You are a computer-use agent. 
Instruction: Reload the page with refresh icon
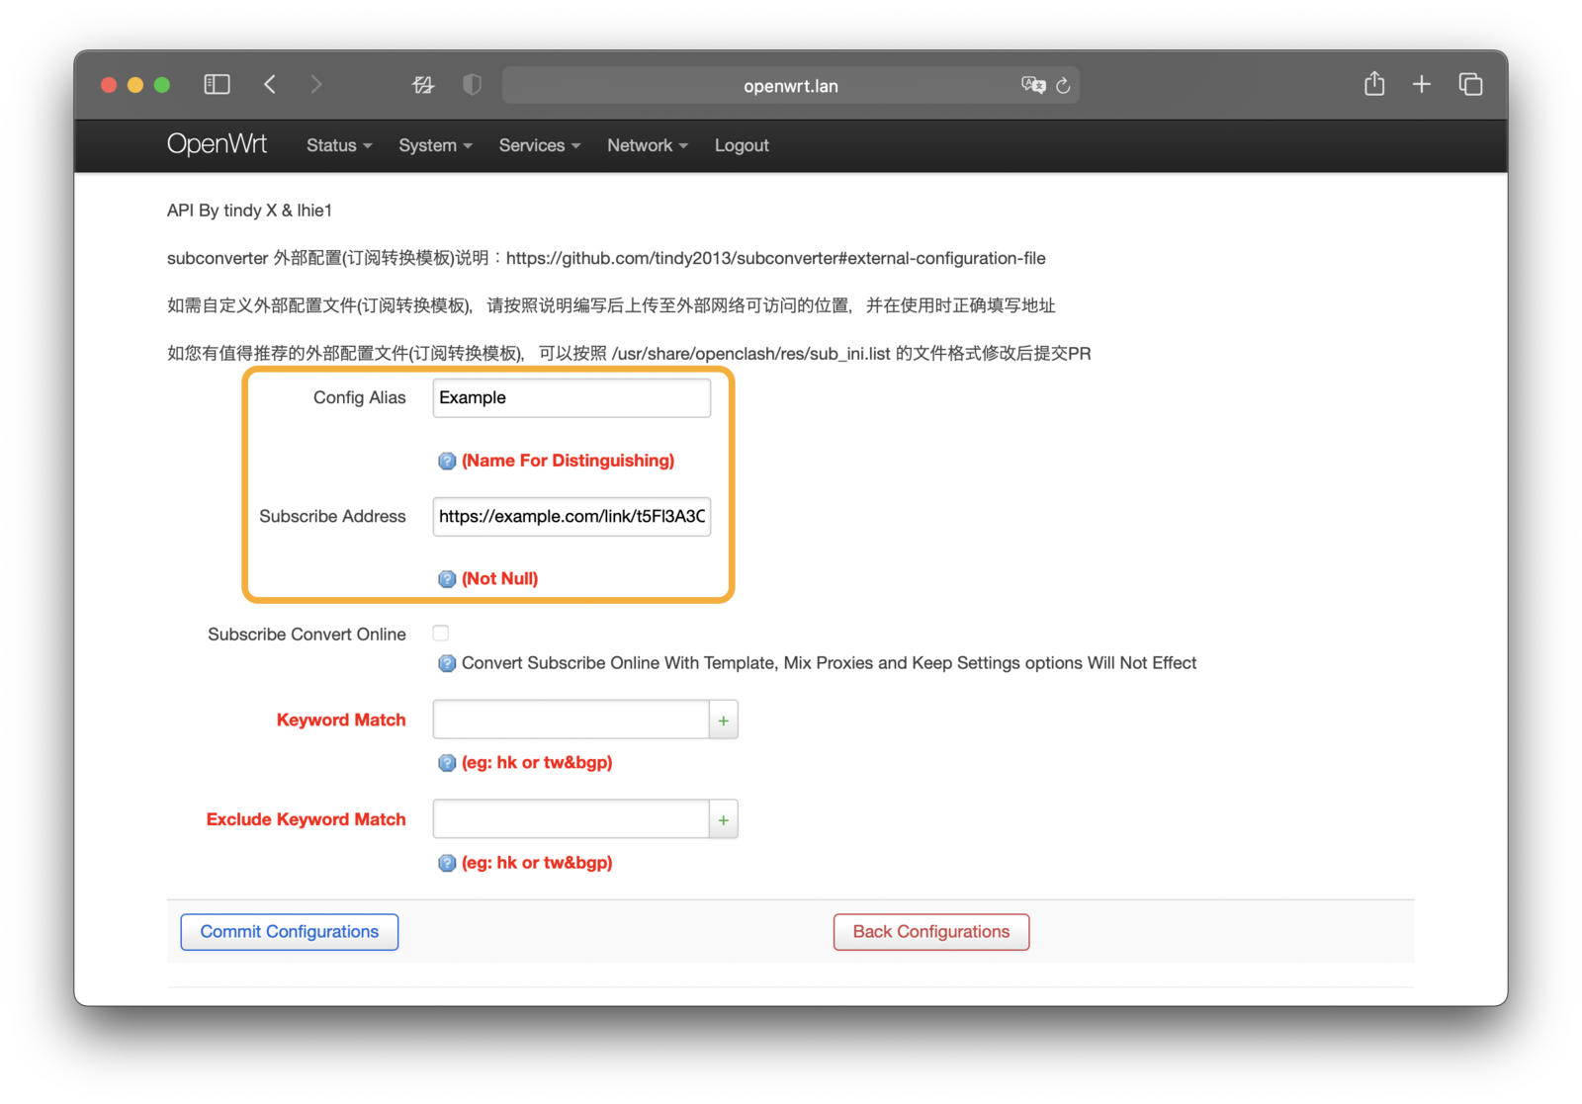(1064, 86)
